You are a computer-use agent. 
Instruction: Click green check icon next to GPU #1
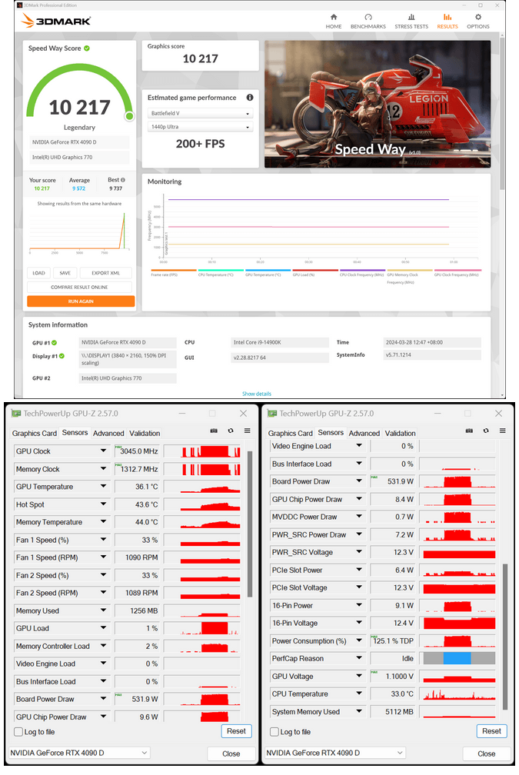(x=55, y=343)
